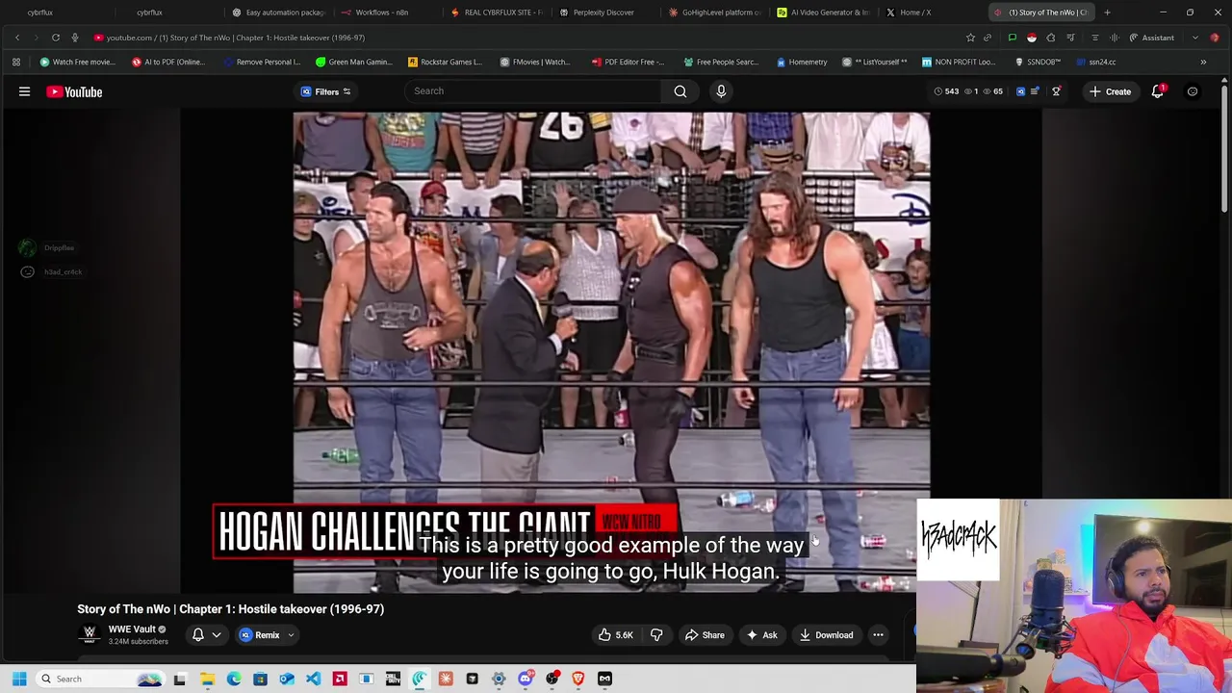Like the video with 5.6K likes
The image size is (1232, 693).
click(614, 635)
